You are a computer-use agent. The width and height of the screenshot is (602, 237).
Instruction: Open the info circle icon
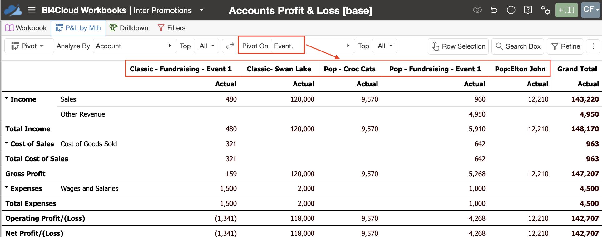pyautogui.click(x=511, y=10)
